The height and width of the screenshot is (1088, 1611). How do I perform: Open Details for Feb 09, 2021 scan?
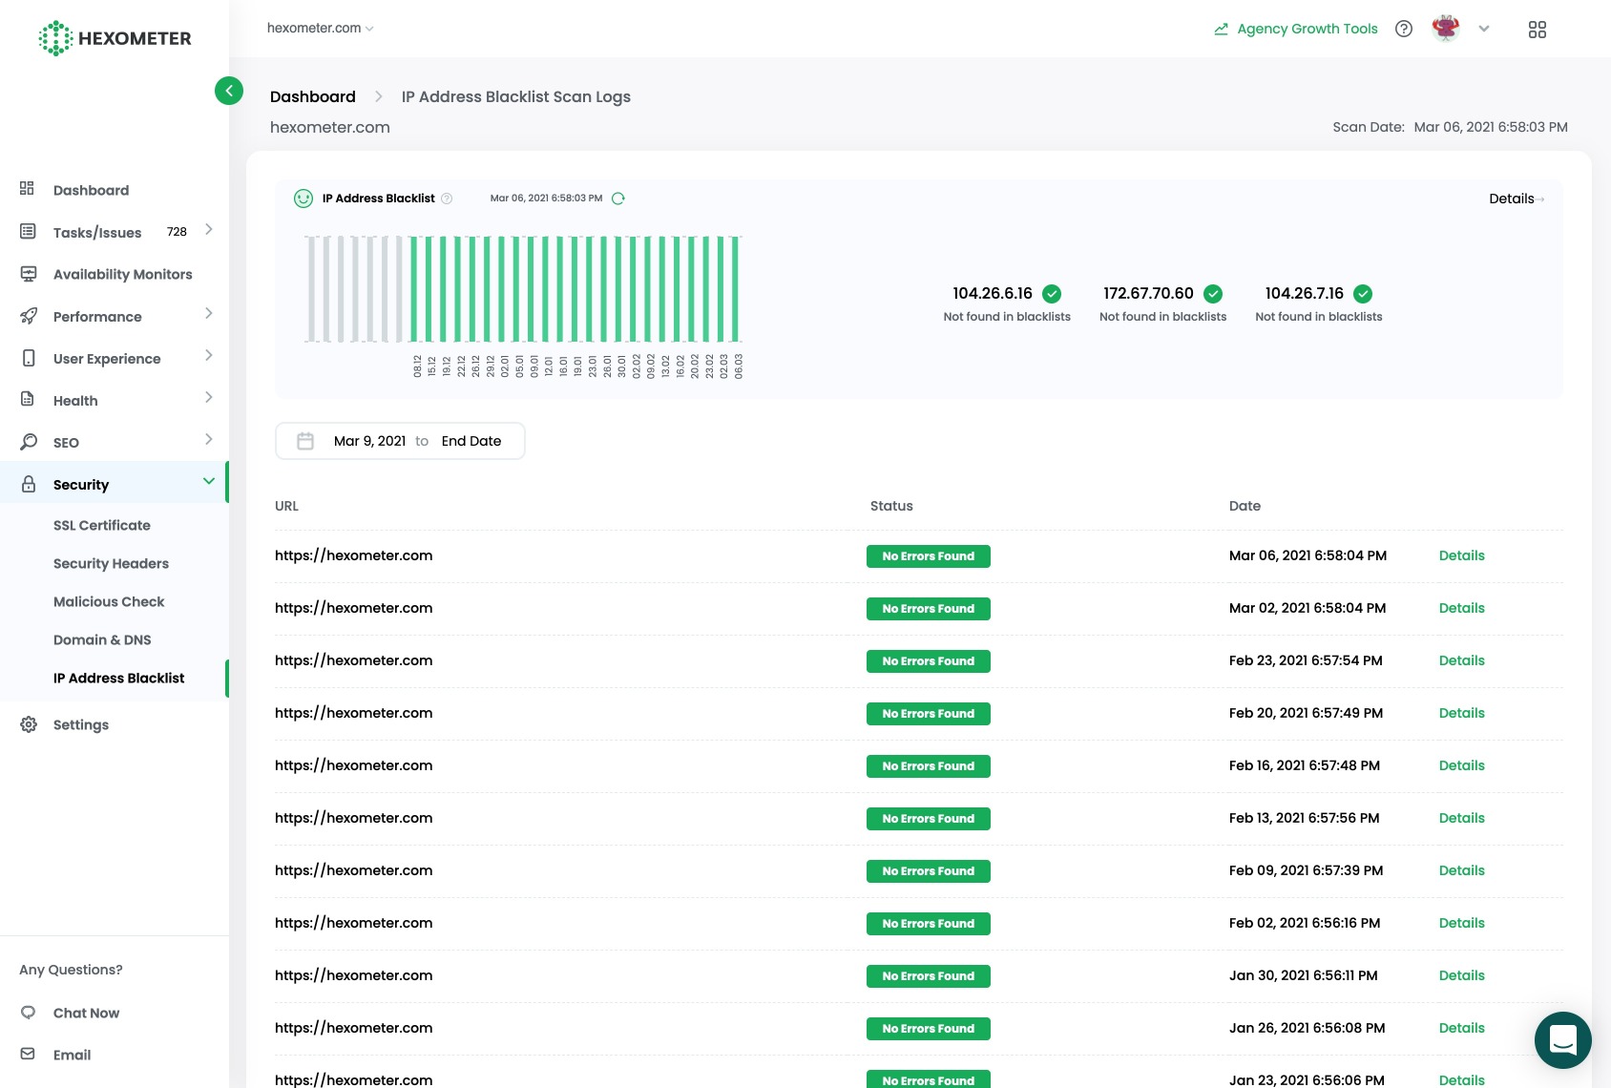(x=1462, y=870)
